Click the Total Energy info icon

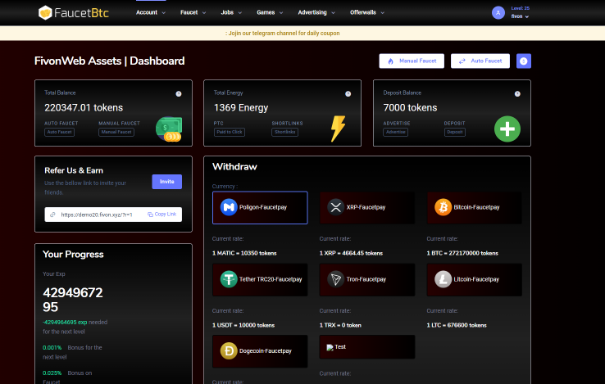(348, 93)
